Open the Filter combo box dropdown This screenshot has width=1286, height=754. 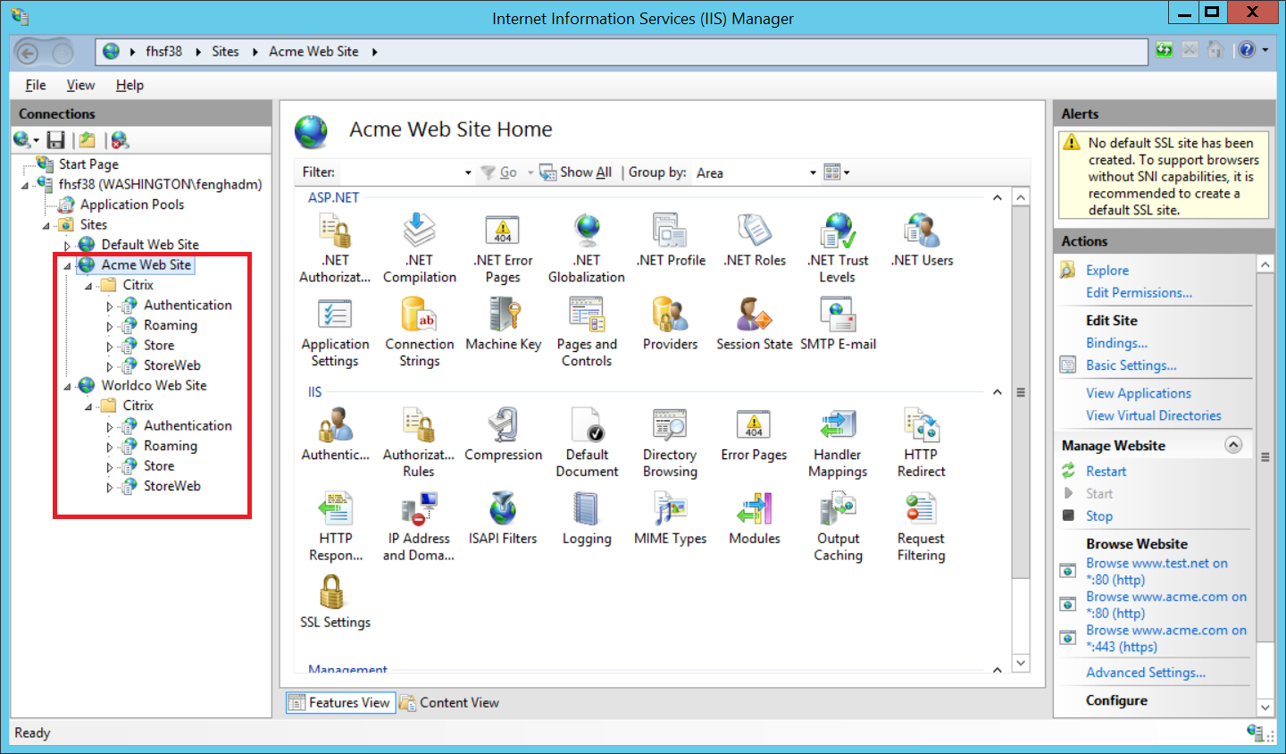467,172
